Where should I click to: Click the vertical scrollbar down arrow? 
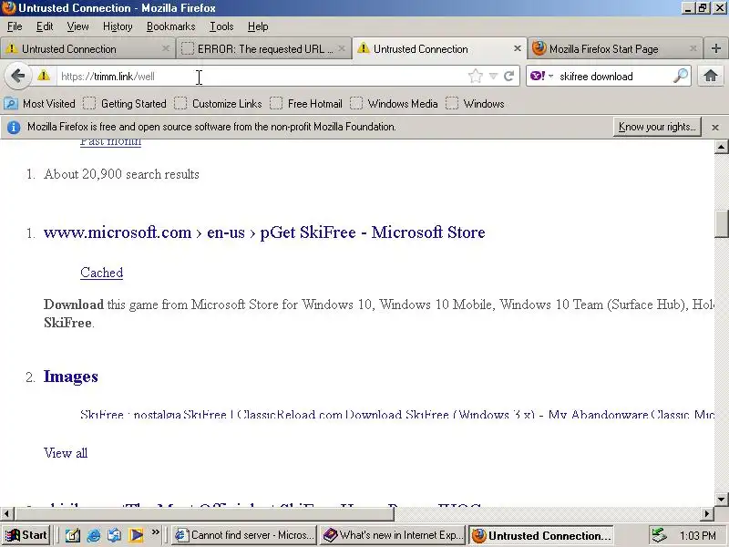(x=721, y=499)
